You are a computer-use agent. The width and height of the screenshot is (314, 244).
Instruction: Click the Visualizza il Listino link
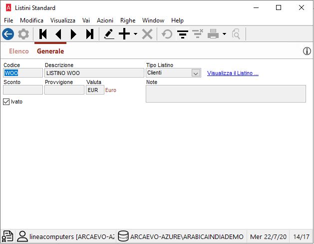click(x=233, y=73)
